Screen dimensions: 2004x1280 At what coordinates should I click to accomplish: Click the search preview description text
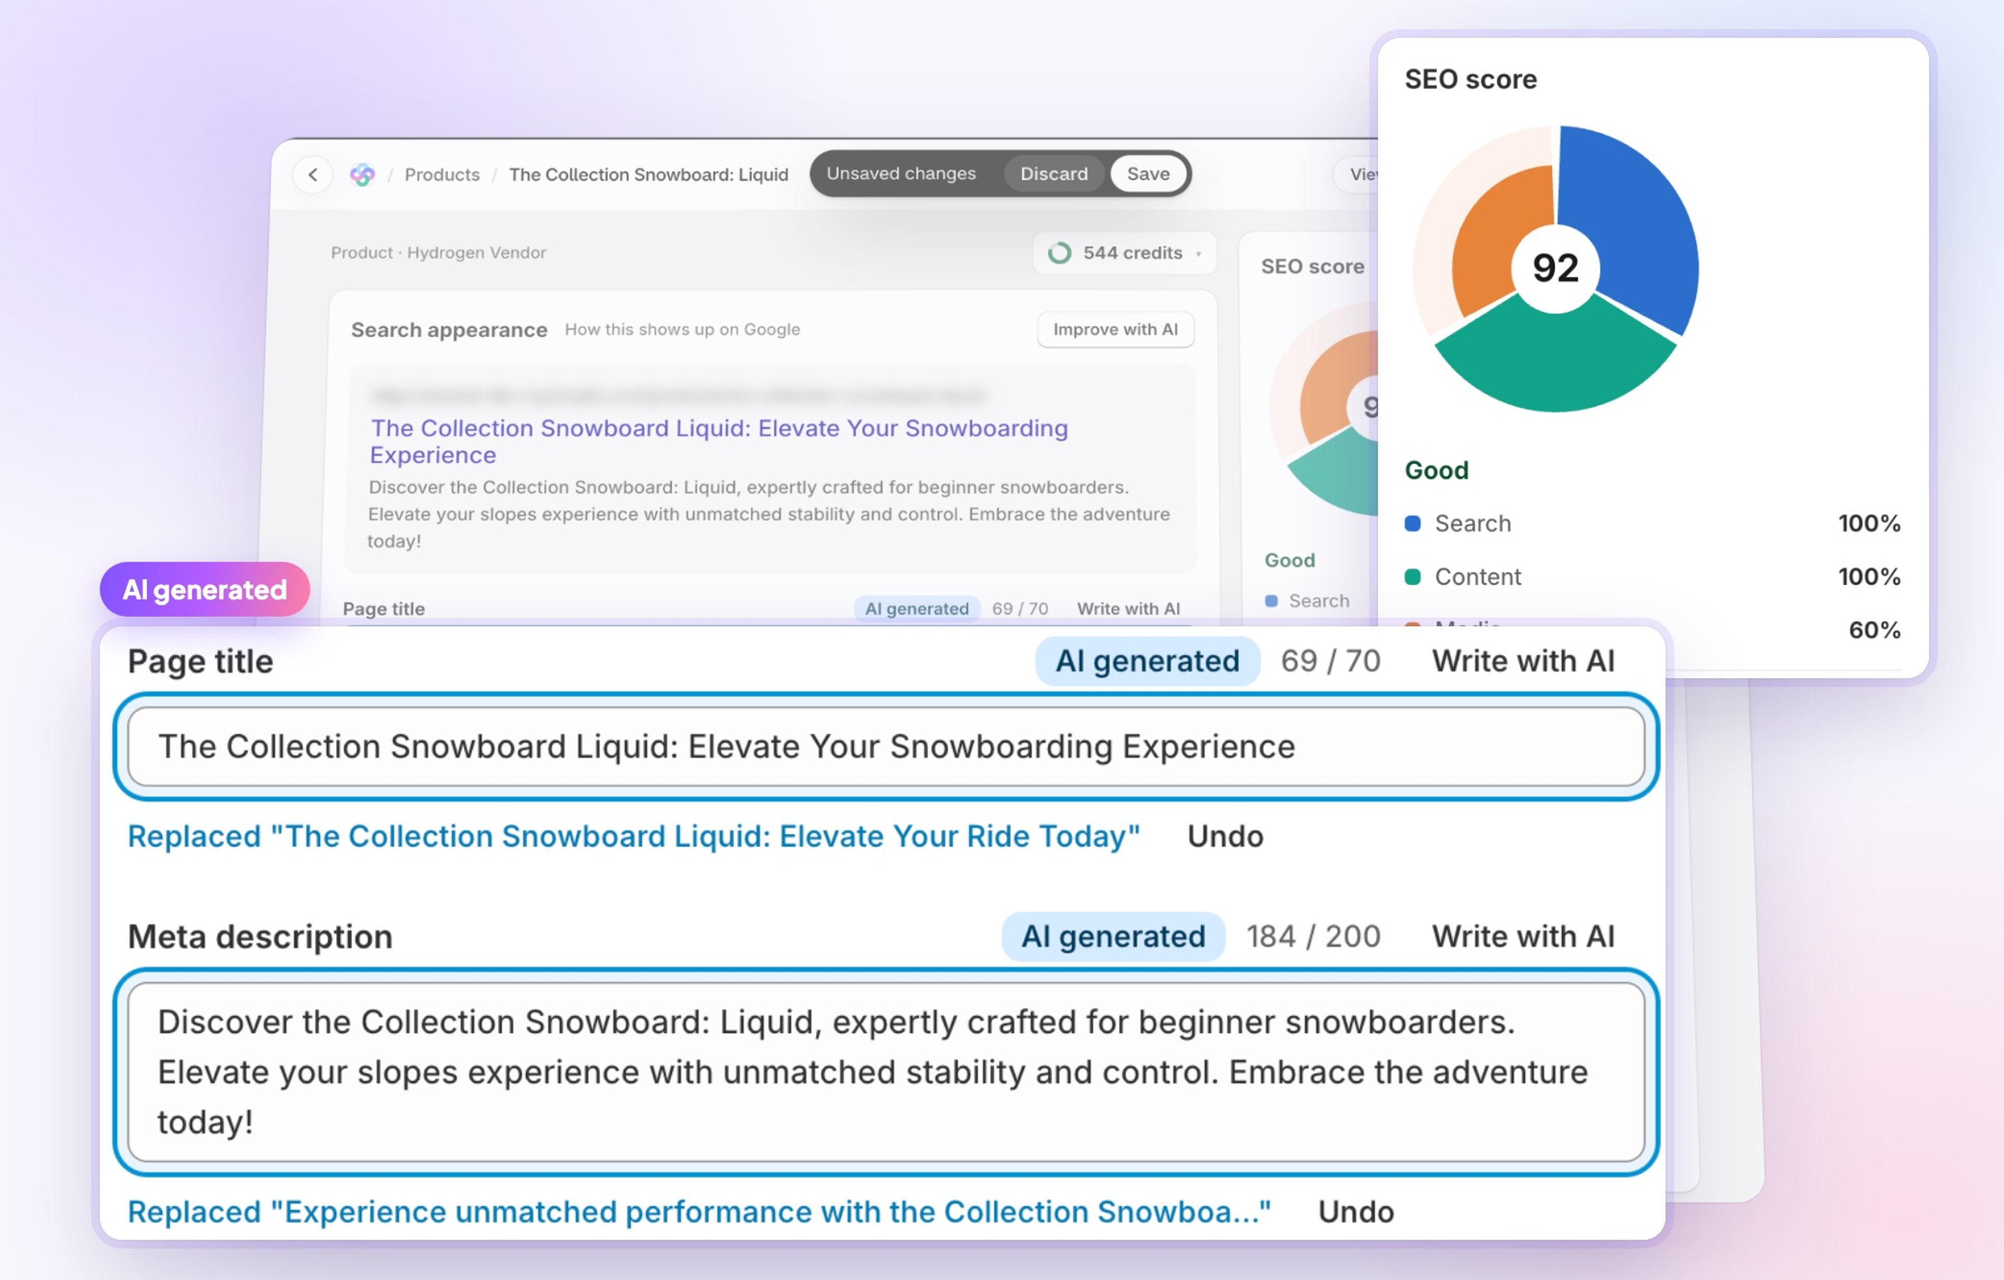(769, 513)
